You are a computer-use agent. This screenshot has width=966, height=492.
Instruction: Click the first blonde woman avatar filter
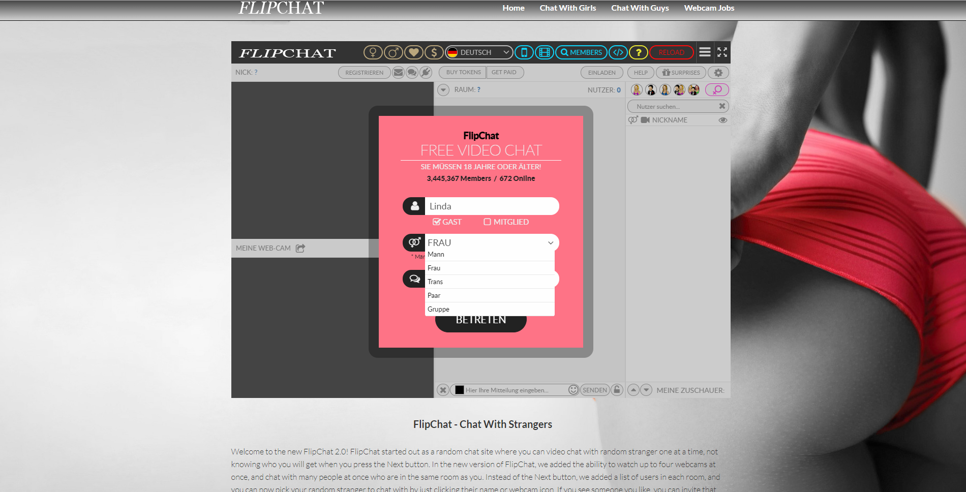coord(637,90)
